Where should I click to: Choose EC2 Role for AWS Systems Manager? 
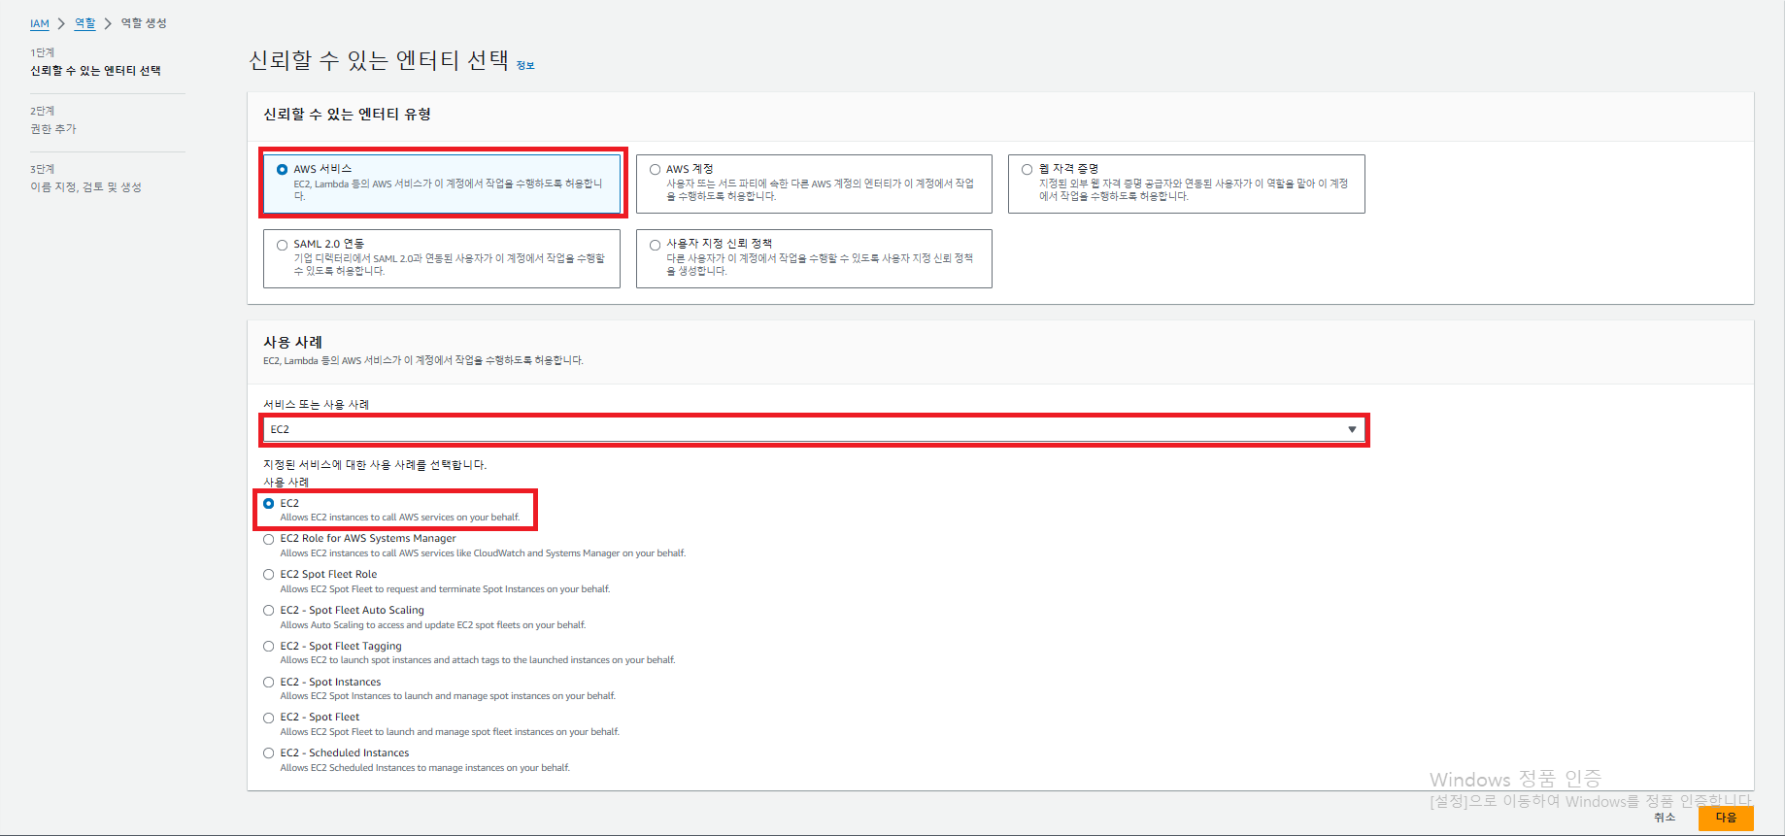269,539
